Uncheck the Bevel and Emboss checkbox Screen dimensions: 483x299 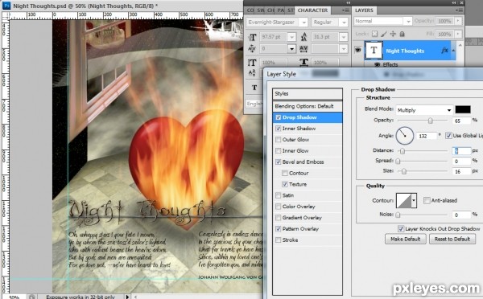pos(279,162)
